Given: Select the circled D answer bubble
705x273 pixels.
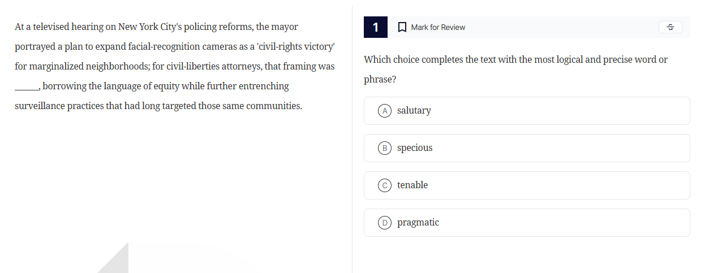Looking at the screenshot, I should point(385,223).
